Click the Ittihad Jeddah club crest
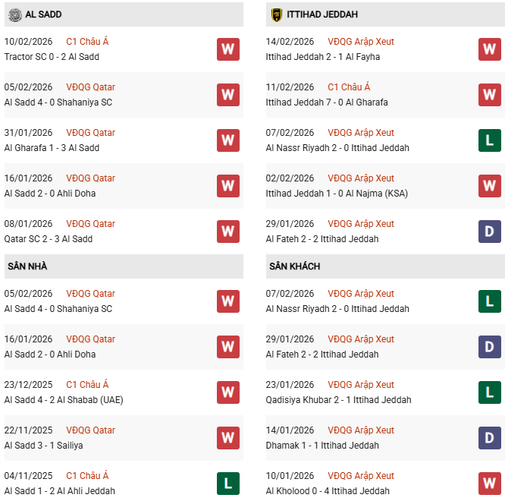This screenshot has width=505, height=501. [276, 14]
